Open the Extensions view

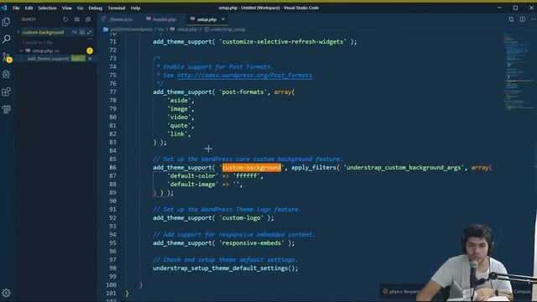(x=6, y=91)
